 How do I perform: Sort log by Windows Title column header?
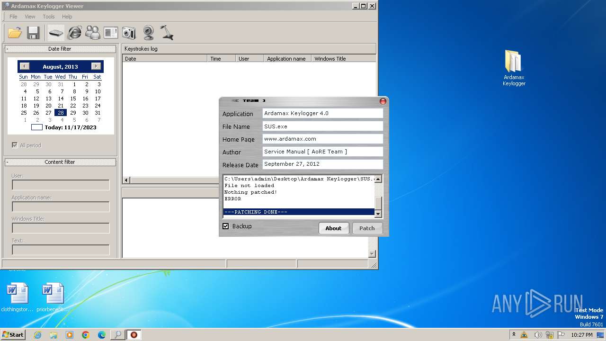[x=344, y=59]
